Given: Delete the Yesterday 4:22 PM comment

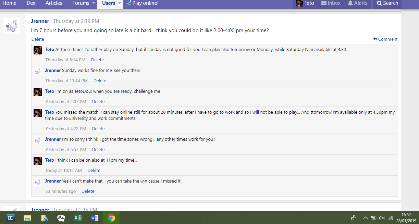Looking at the screenshot, I should tap(98, 128).
